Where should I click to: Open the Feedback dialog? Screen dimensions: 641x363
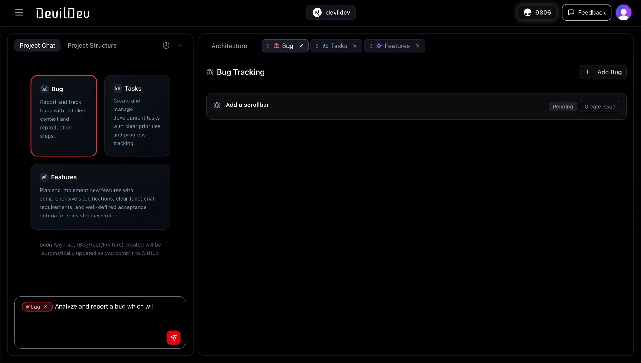[586, 12]
